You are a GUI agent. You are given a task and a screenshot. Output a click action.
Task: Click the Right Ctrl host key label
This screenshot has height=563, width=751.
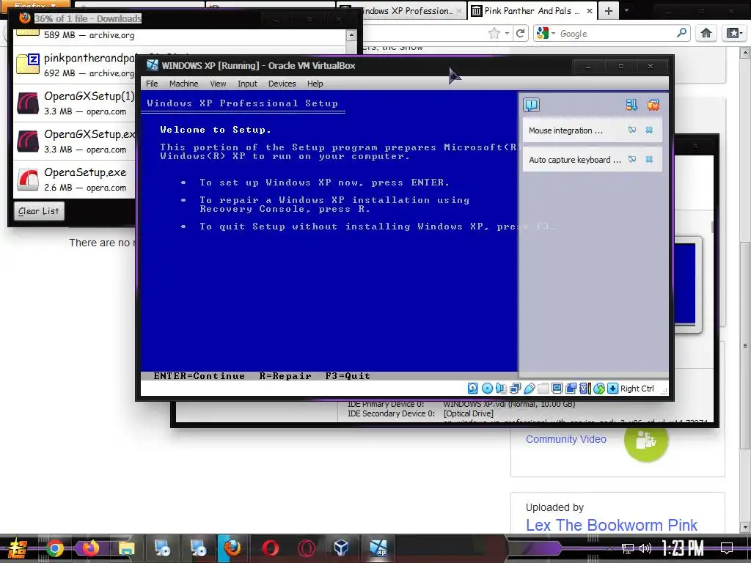point(637,389)
